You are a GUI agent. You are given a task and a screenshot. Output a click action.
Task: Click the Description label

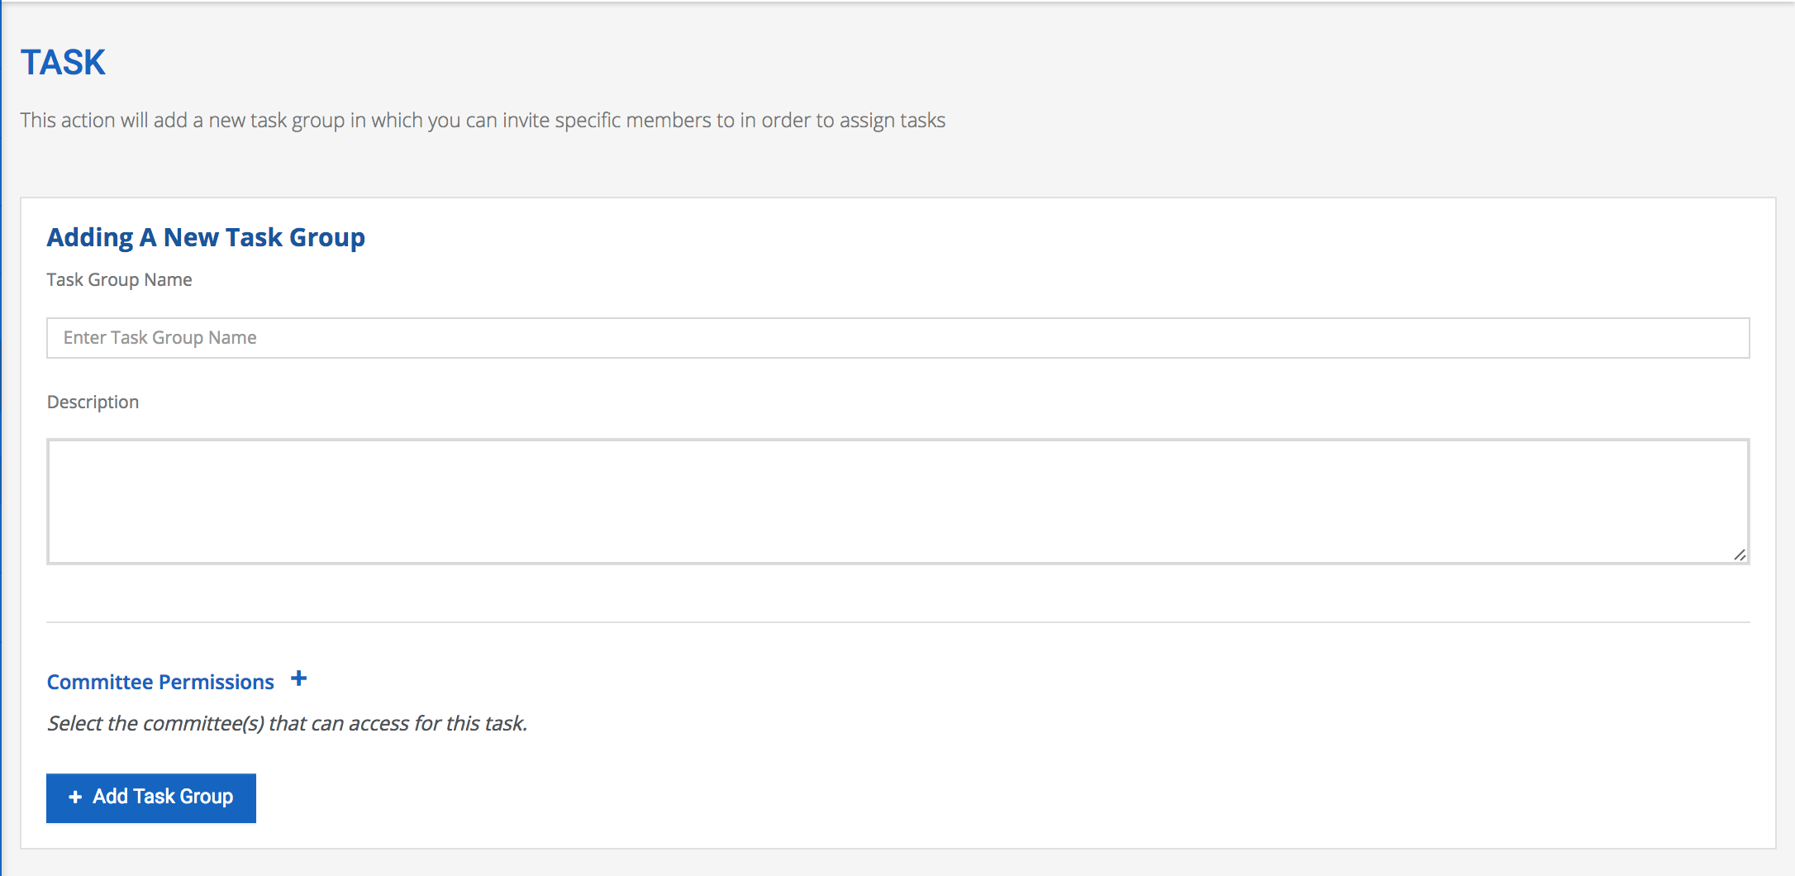[x=93, y=402]
